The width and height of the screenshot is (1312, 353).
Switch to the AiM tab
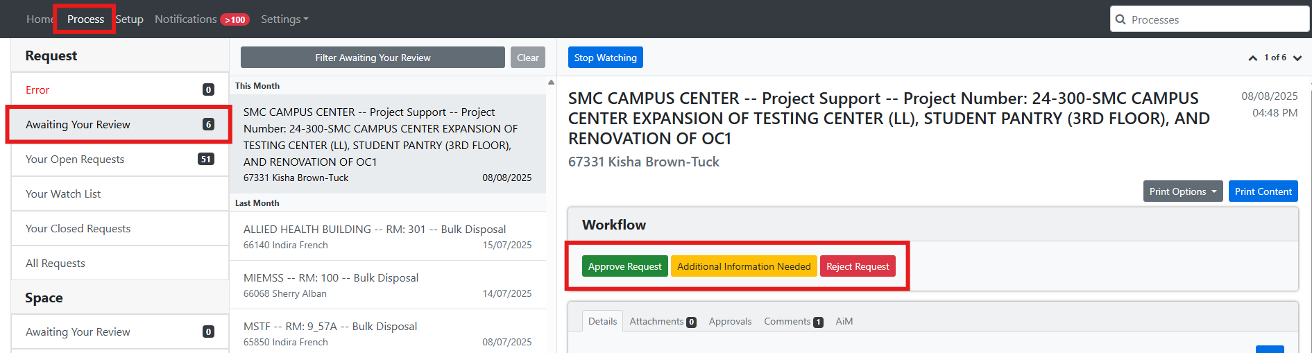coord(844,321)
